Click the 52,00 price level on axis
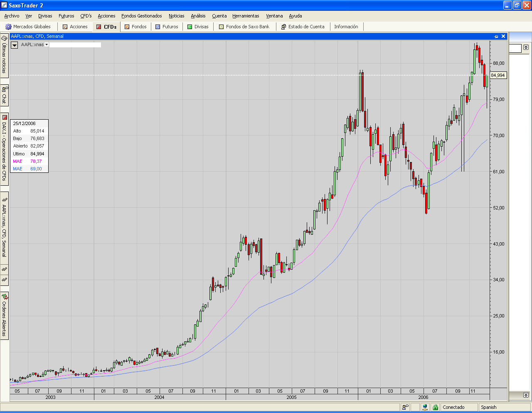The height and width of the screenshot is (413, 532). tap(499, 208)
